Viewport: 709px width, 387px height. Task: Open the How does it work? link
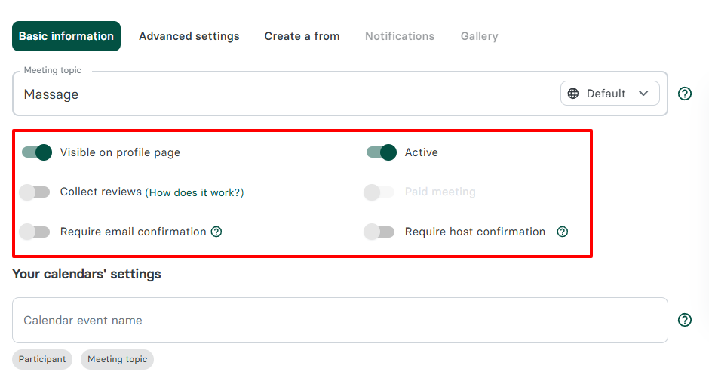coord(196,192)
